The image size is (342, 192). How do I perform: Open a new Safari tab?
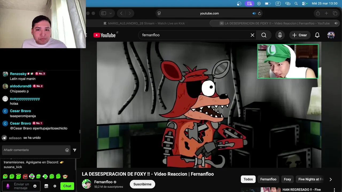click(326, 13)
